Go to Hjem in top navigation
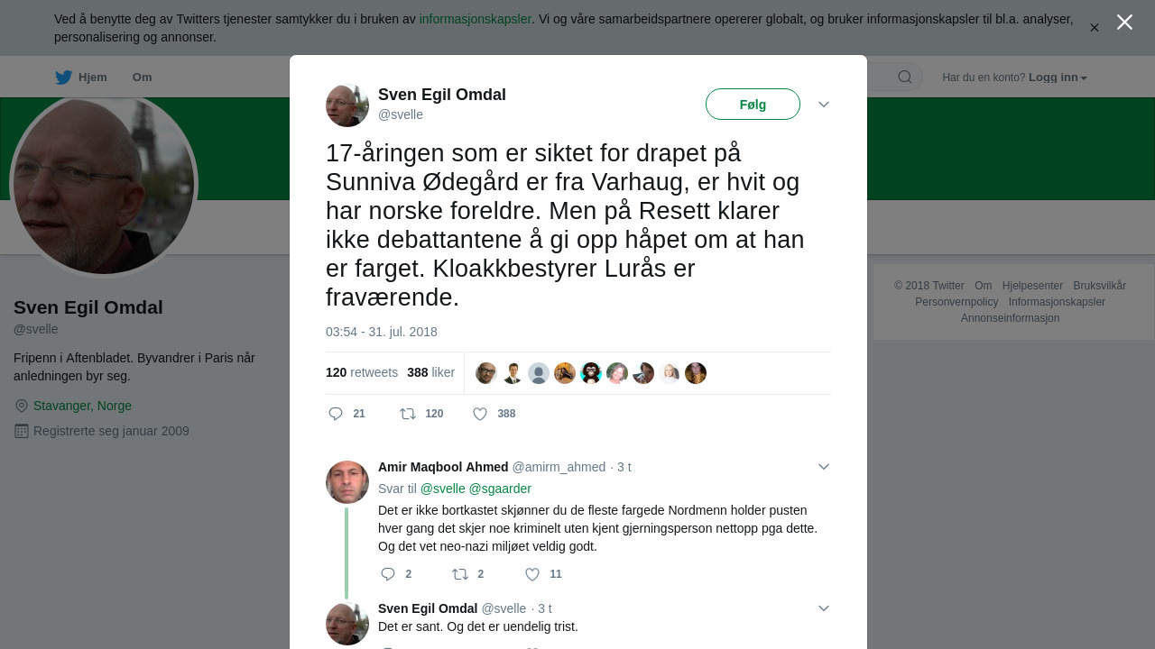The width and height of the screenshot is (1155, 649). (x=93, y=78)
